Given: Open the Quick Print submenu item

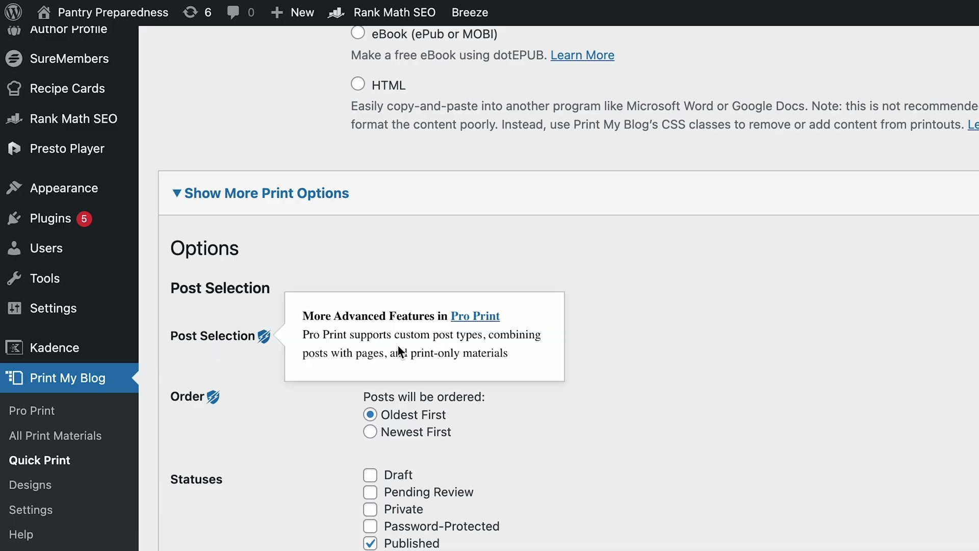Looking at the screenshot, I should click(39, 460).
